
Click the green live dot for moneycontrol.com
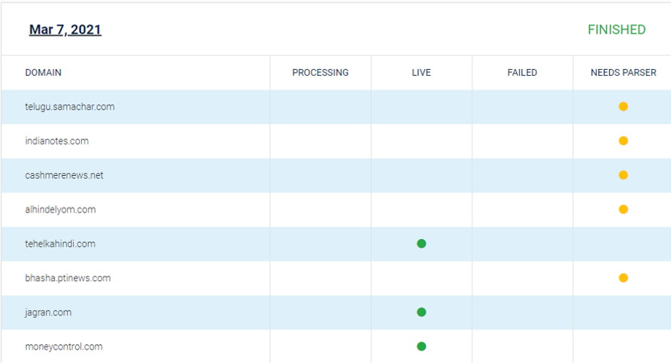tap(421, 346)
